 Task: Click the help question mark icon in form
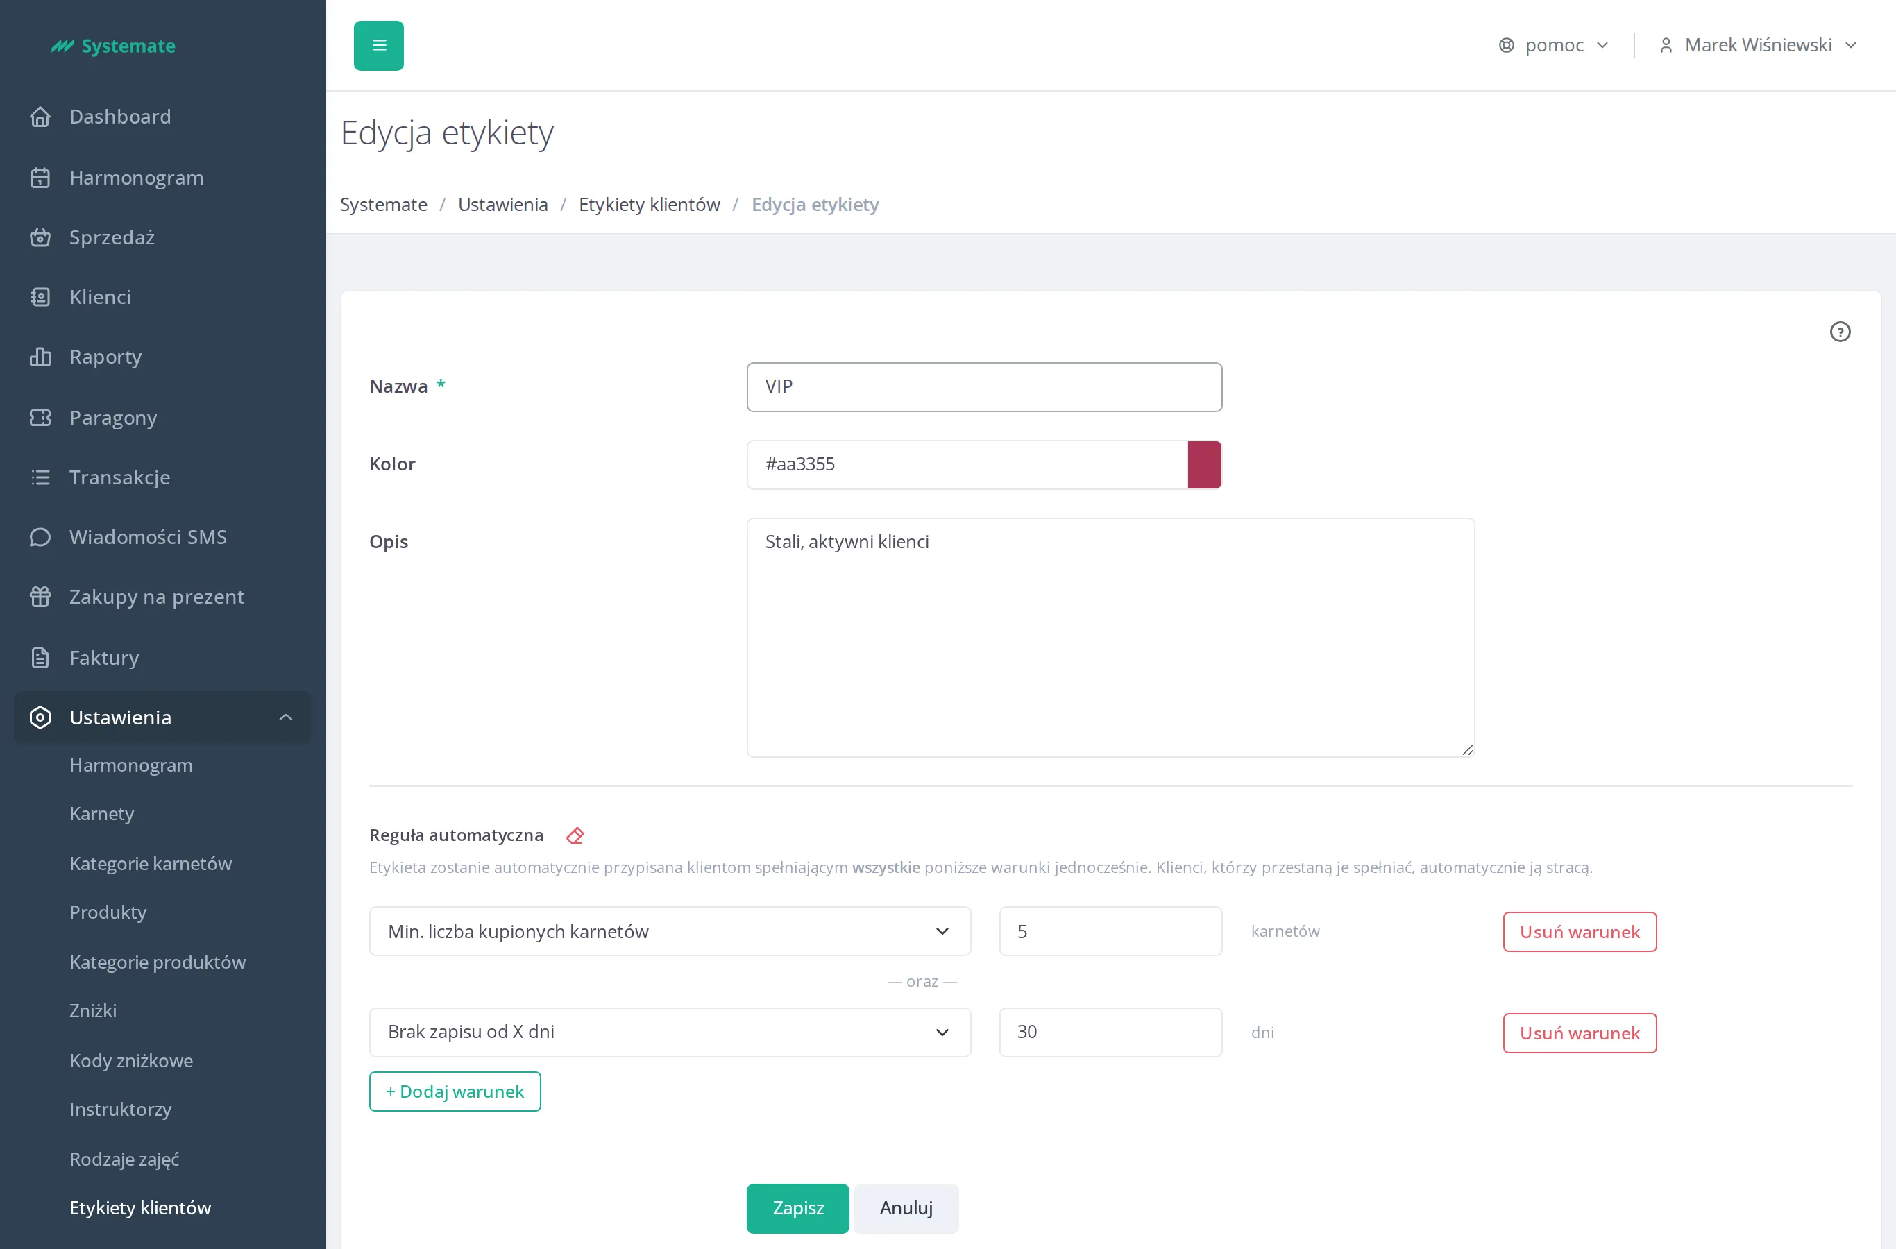[1839, 332]
